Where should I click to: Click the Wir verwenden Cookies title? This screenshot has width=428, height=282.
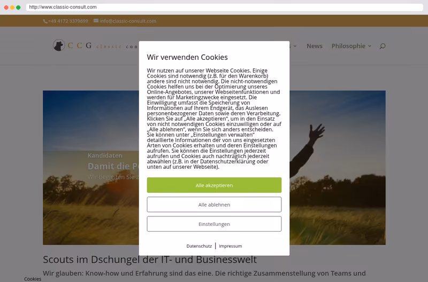(187, 57)
